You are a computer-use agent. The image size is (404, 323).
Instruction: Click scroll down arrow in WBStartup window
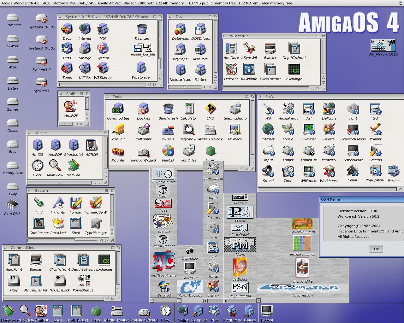(x=323, y=83)
